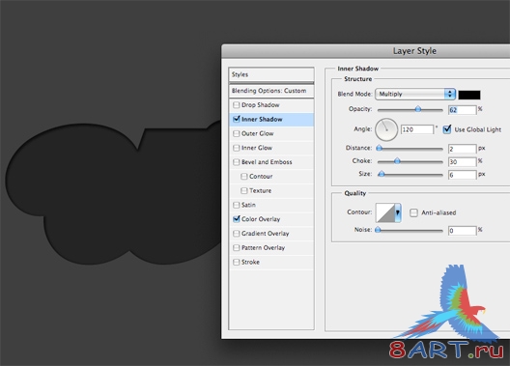Click the Noise percentage input field

pyautogui.click(x=462, y=231)
